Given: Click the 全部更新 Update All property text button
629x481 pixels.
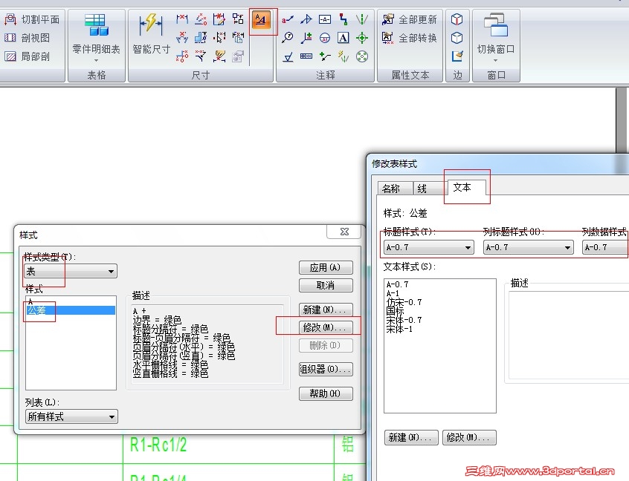Looking at the screenshot, I should click(410, 19).
